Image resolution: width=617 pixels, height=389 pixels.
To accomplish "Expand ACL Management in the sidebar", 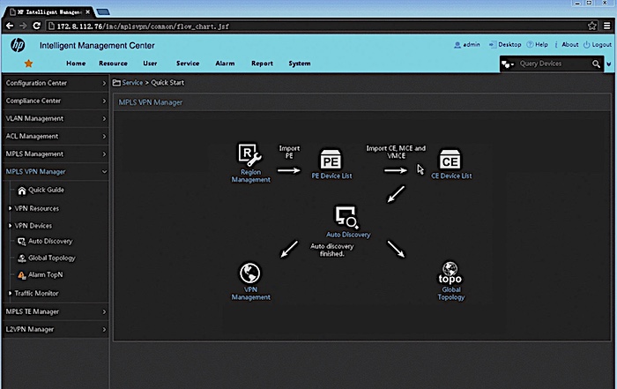I will 55,136.
